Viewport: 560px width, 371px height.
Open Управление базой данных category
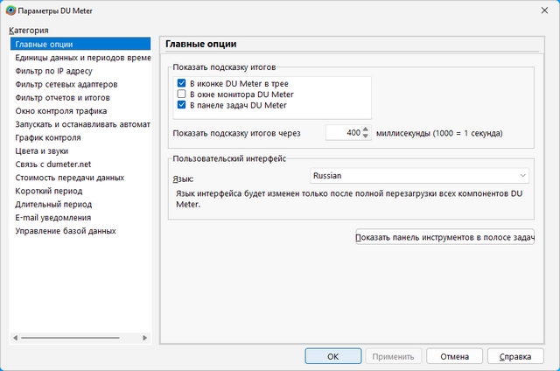coord(66,231)
